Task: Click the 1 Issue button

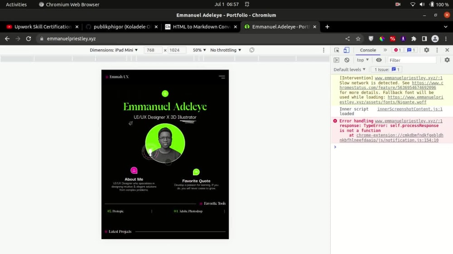Action: click(387, 70)
